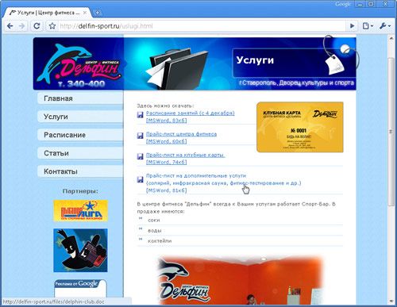The height and width of the screenshot is (307, 397).
Task: Click the т. 340-400 phone number
Action: (x=82, y=84)
